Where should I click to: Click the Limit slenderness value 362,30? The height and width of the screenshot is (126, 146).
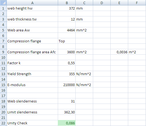[x=67, y=112]
